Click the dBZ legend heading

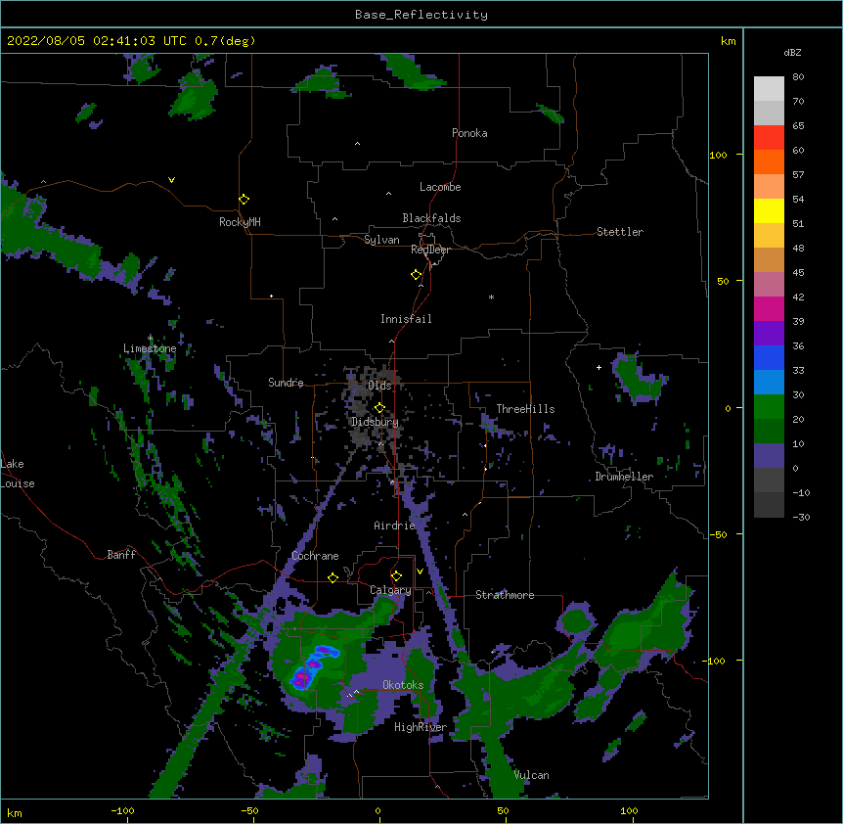point(792,52)
